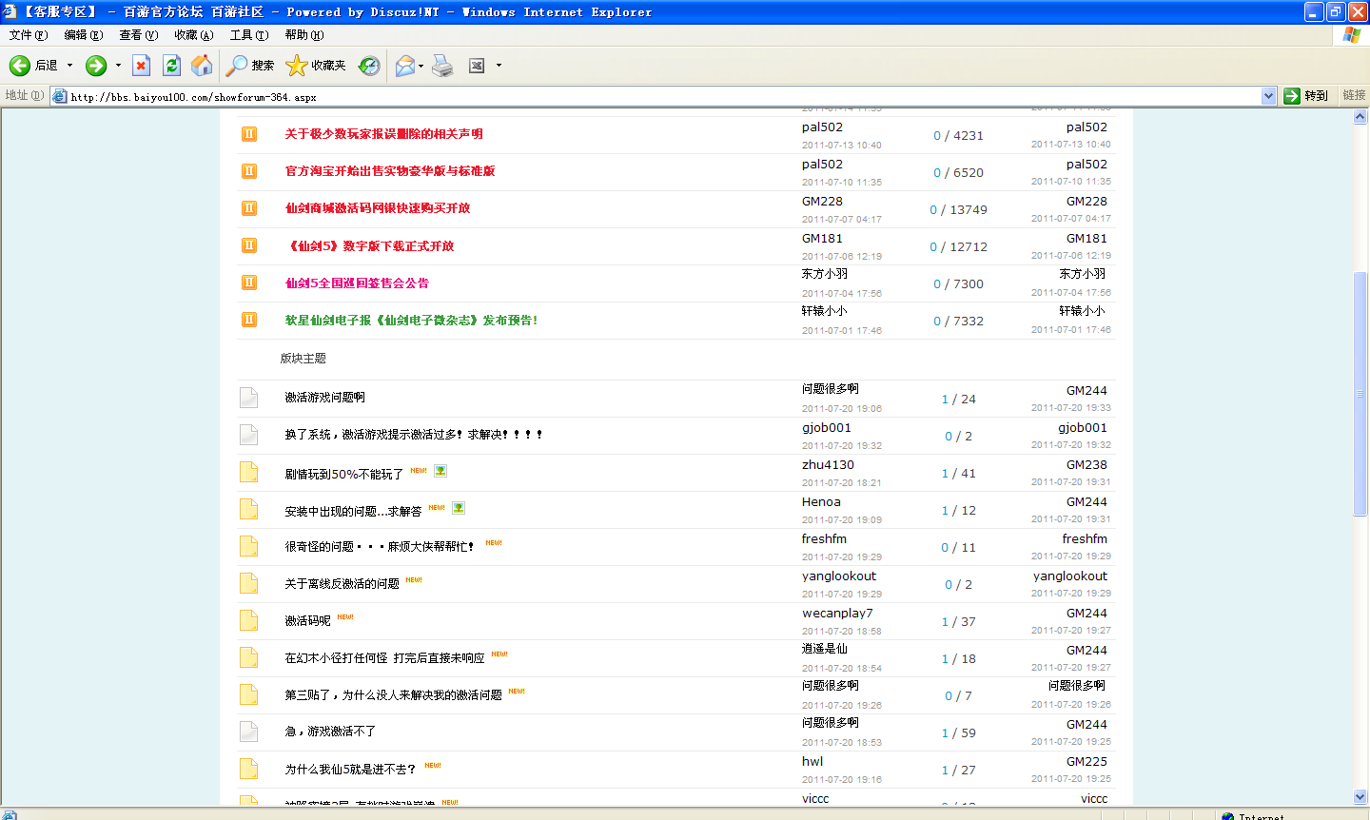Screen dimensions: 1370x820
Task: Click author wecanplay7
Action: pyautogui.click(x=837, y=614)
